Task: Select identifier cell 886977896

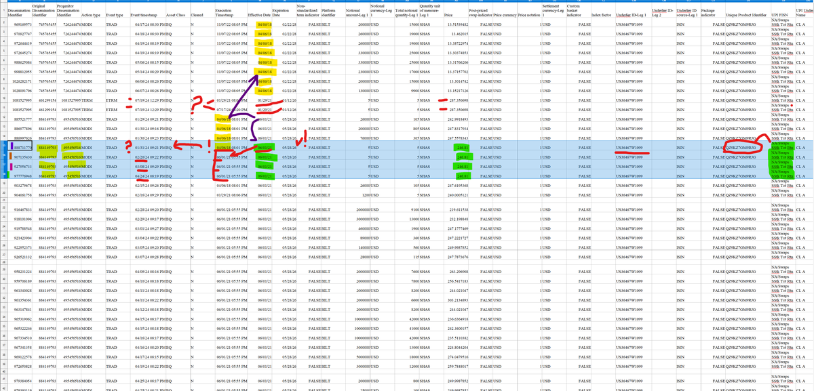Action: (18, 127)
